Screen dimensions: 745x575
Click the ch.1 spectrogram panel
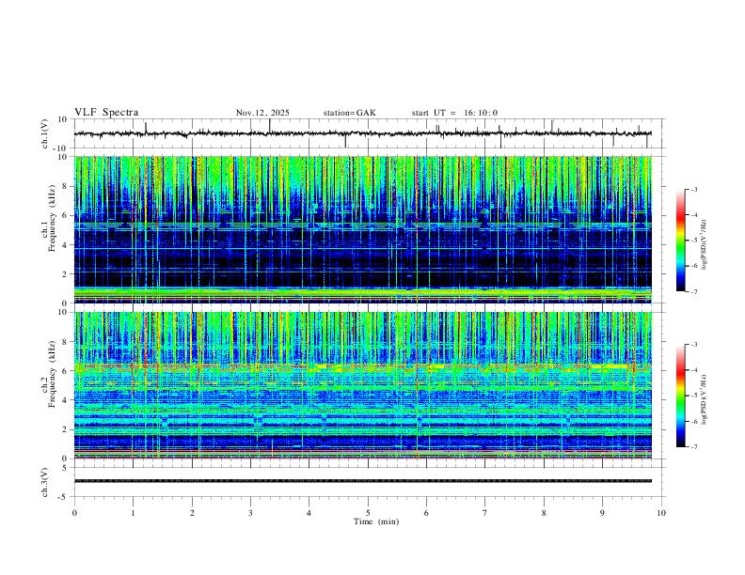click(x=362, y=229)
